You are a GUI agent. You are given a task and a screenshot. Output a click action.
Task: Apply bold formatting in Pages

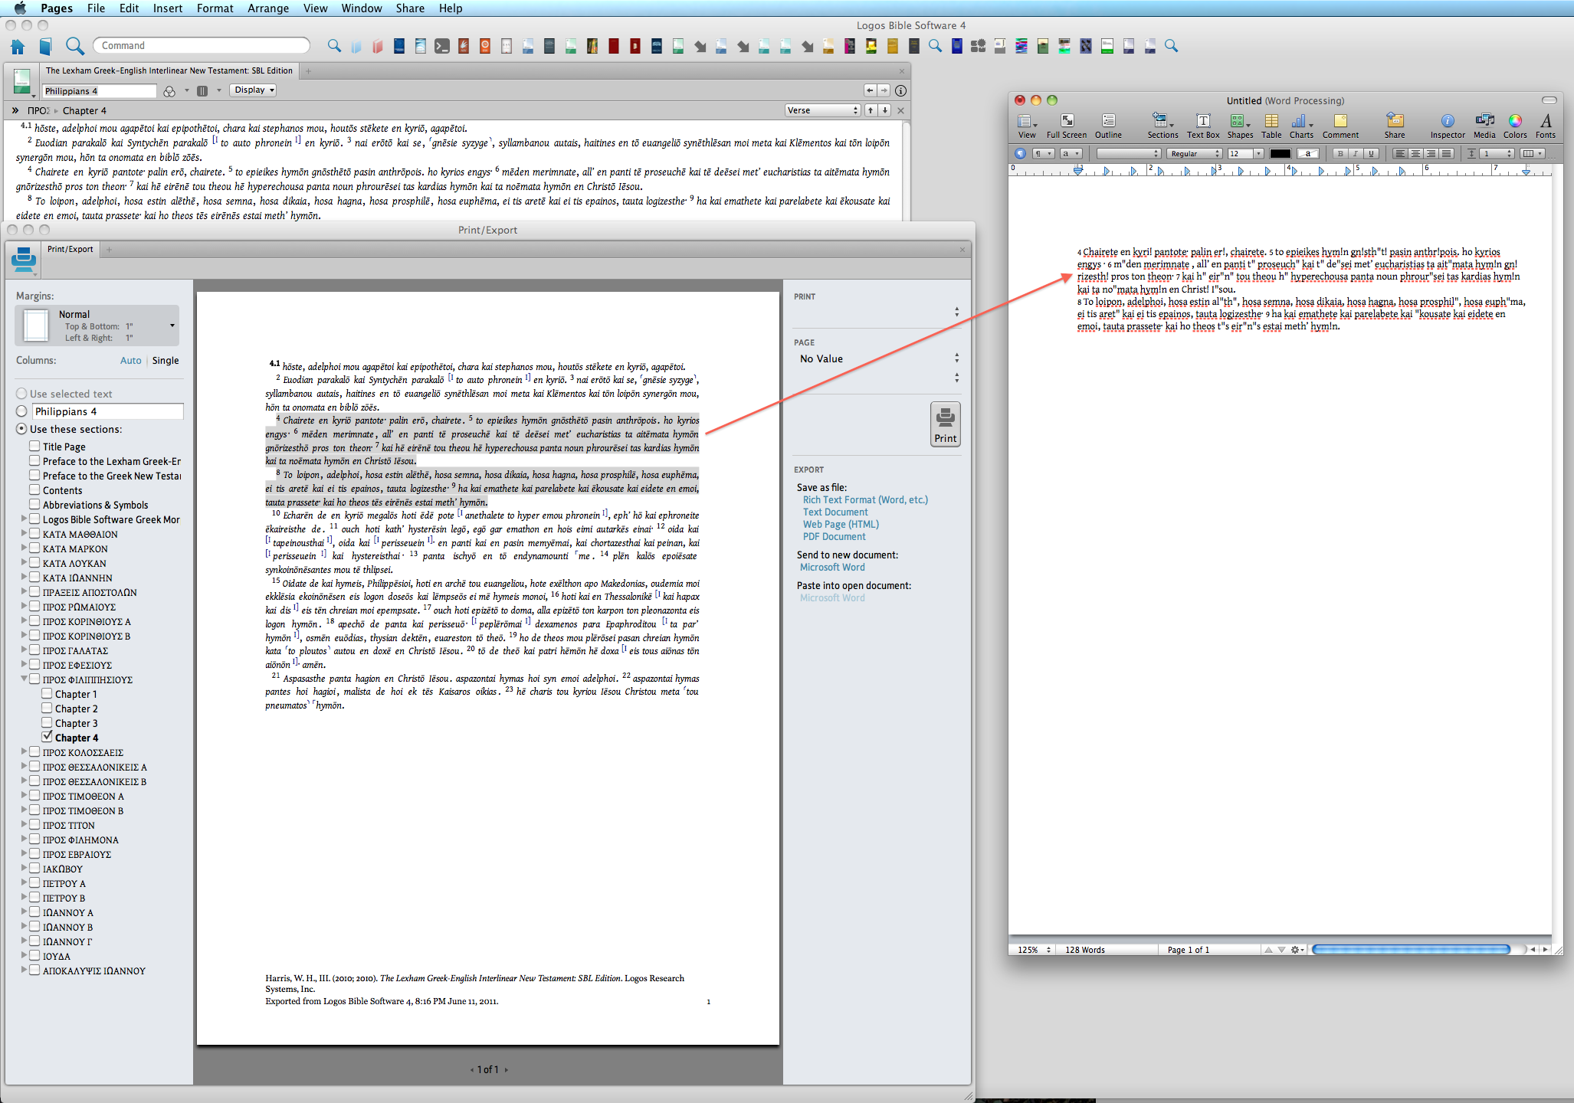pyautogui.click(x=1340, y=154)
